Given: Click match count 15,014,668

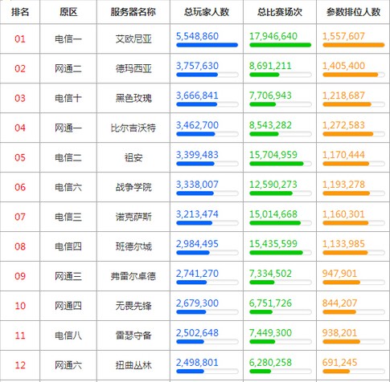Looking at the screenshot, I should pos(273,214).
